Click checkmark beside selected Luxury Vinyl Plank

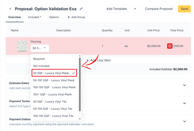74,73
